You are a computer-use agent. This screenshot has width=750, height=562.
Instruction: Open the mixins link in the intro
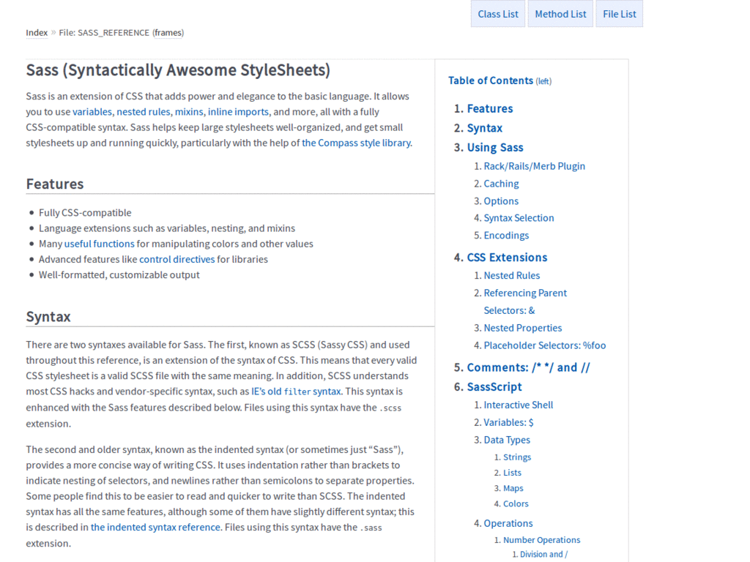pyautogui.click(x=189, y=112)
